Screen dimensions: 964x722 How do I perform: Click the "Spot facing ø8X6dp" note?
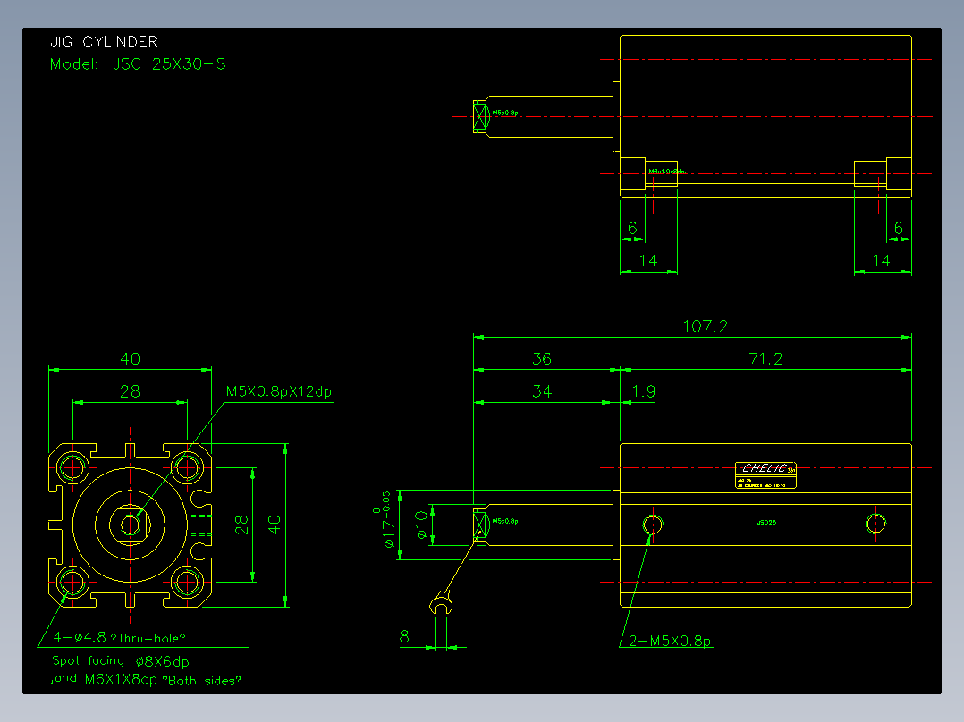tap(121, 661)
